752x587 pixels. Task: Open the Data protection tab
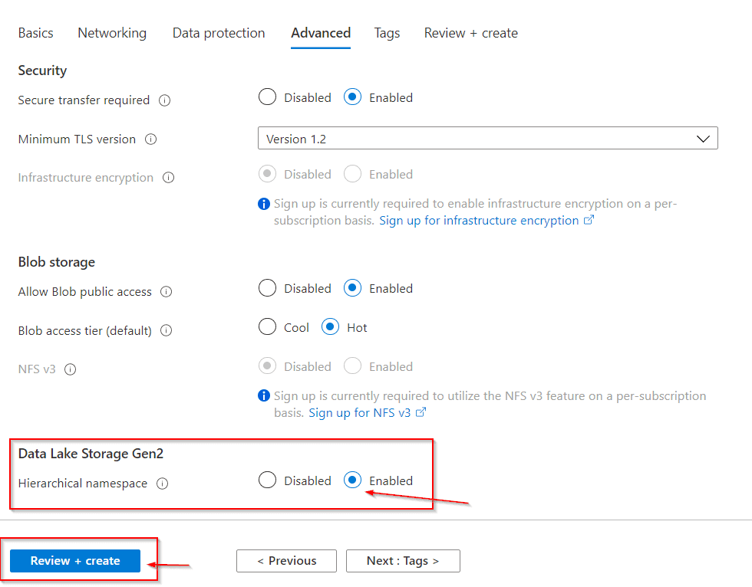(219, 33)
